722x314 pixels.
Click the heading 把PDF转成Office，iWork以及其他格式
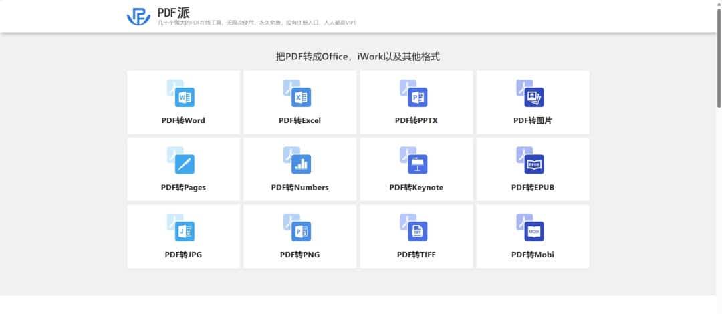(358, 57)
